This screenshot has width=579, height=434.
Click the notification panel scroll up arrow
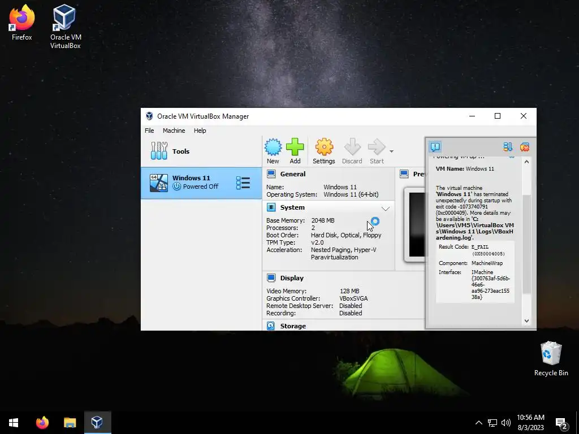[x=526, y=162]
